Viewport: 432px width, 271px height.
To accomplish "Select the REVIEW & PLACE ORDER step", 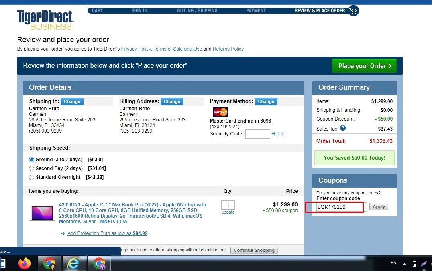I will (x=320, y=11).
